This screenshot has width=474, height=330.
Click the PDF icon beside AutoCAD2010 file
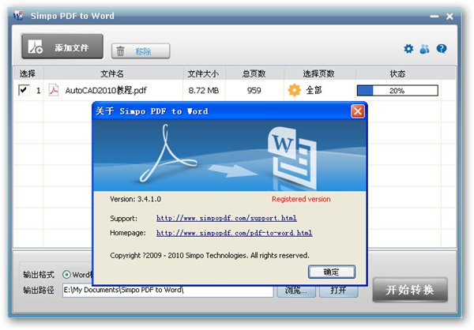point(54,90)
